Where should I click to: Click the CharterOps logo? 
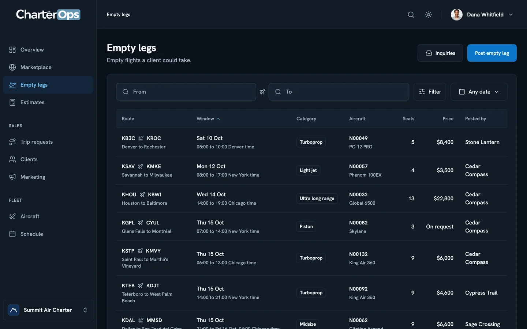pos(48,14)
